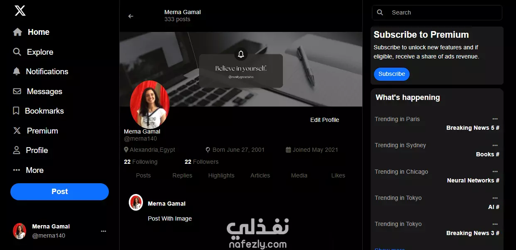The height and width of the screenshot is (250, 516).
Task: Open the Breaking News 3 # trend
Action: [x=473, y=233]
